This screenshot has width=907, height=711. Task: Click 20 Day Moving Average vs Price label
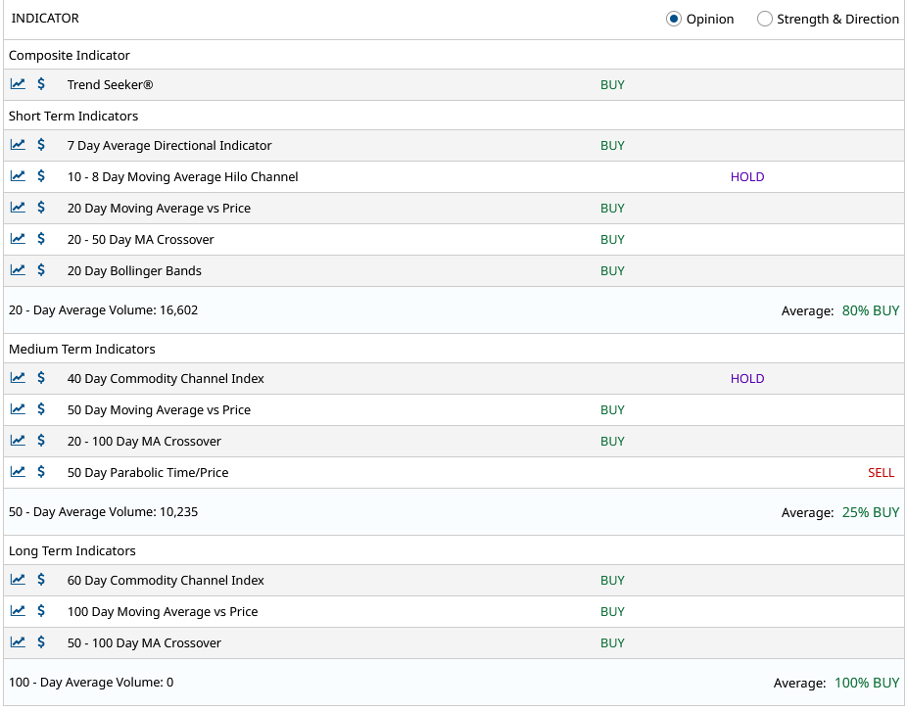[159, 209]
